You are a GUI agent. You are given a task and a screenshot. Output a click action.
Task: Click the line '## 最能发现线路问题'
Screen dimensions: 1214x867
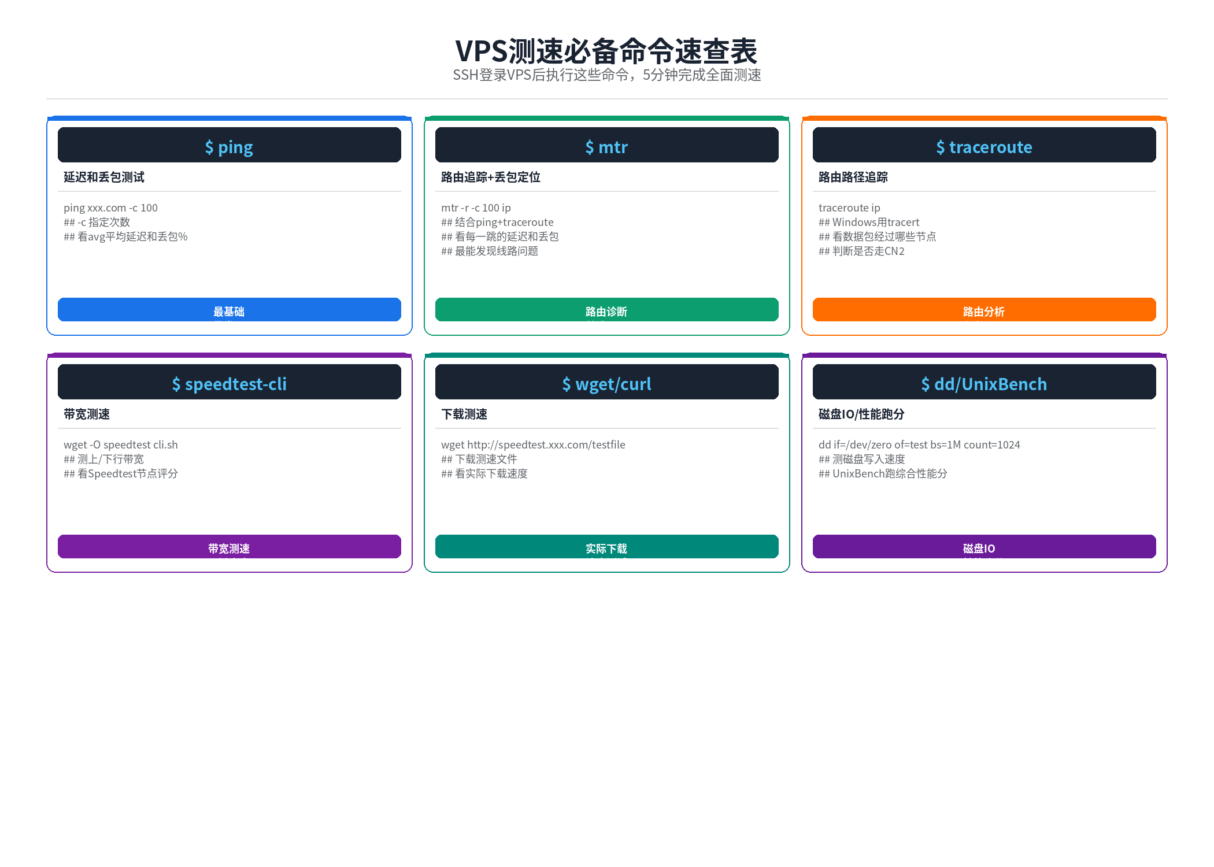coord(490,251)
